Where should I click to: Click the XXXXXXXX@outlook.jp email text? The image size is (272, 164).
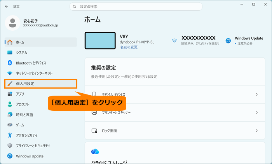(x=40, y=25)
